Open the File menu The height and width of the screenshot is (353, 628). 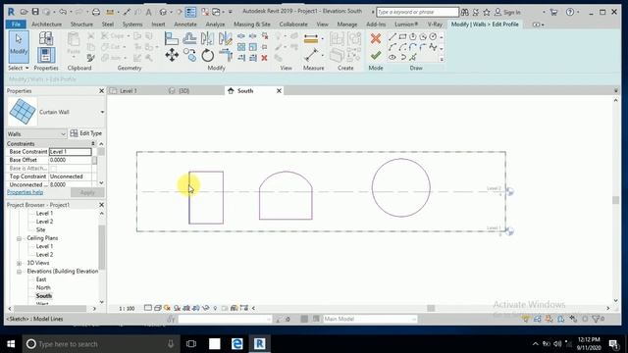(16, 25)
